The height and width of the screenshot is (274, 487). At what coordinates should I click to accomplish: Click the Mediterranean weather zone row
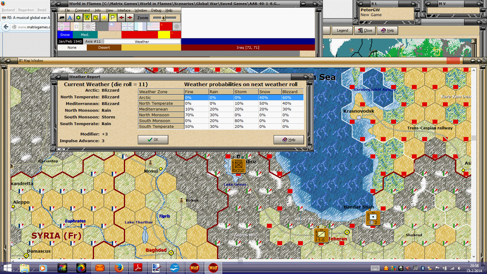pos(221,109)
